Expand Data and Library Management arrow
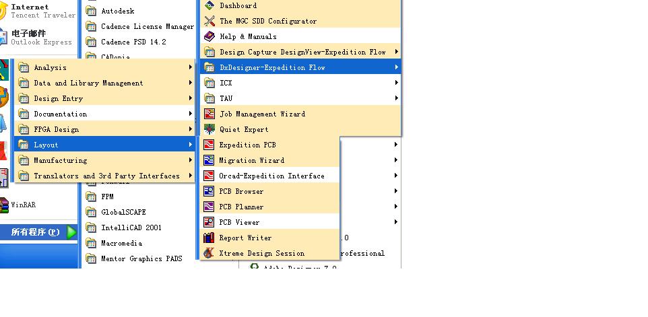The width and height of the screenshot is (648, 317). pos(191,83)
